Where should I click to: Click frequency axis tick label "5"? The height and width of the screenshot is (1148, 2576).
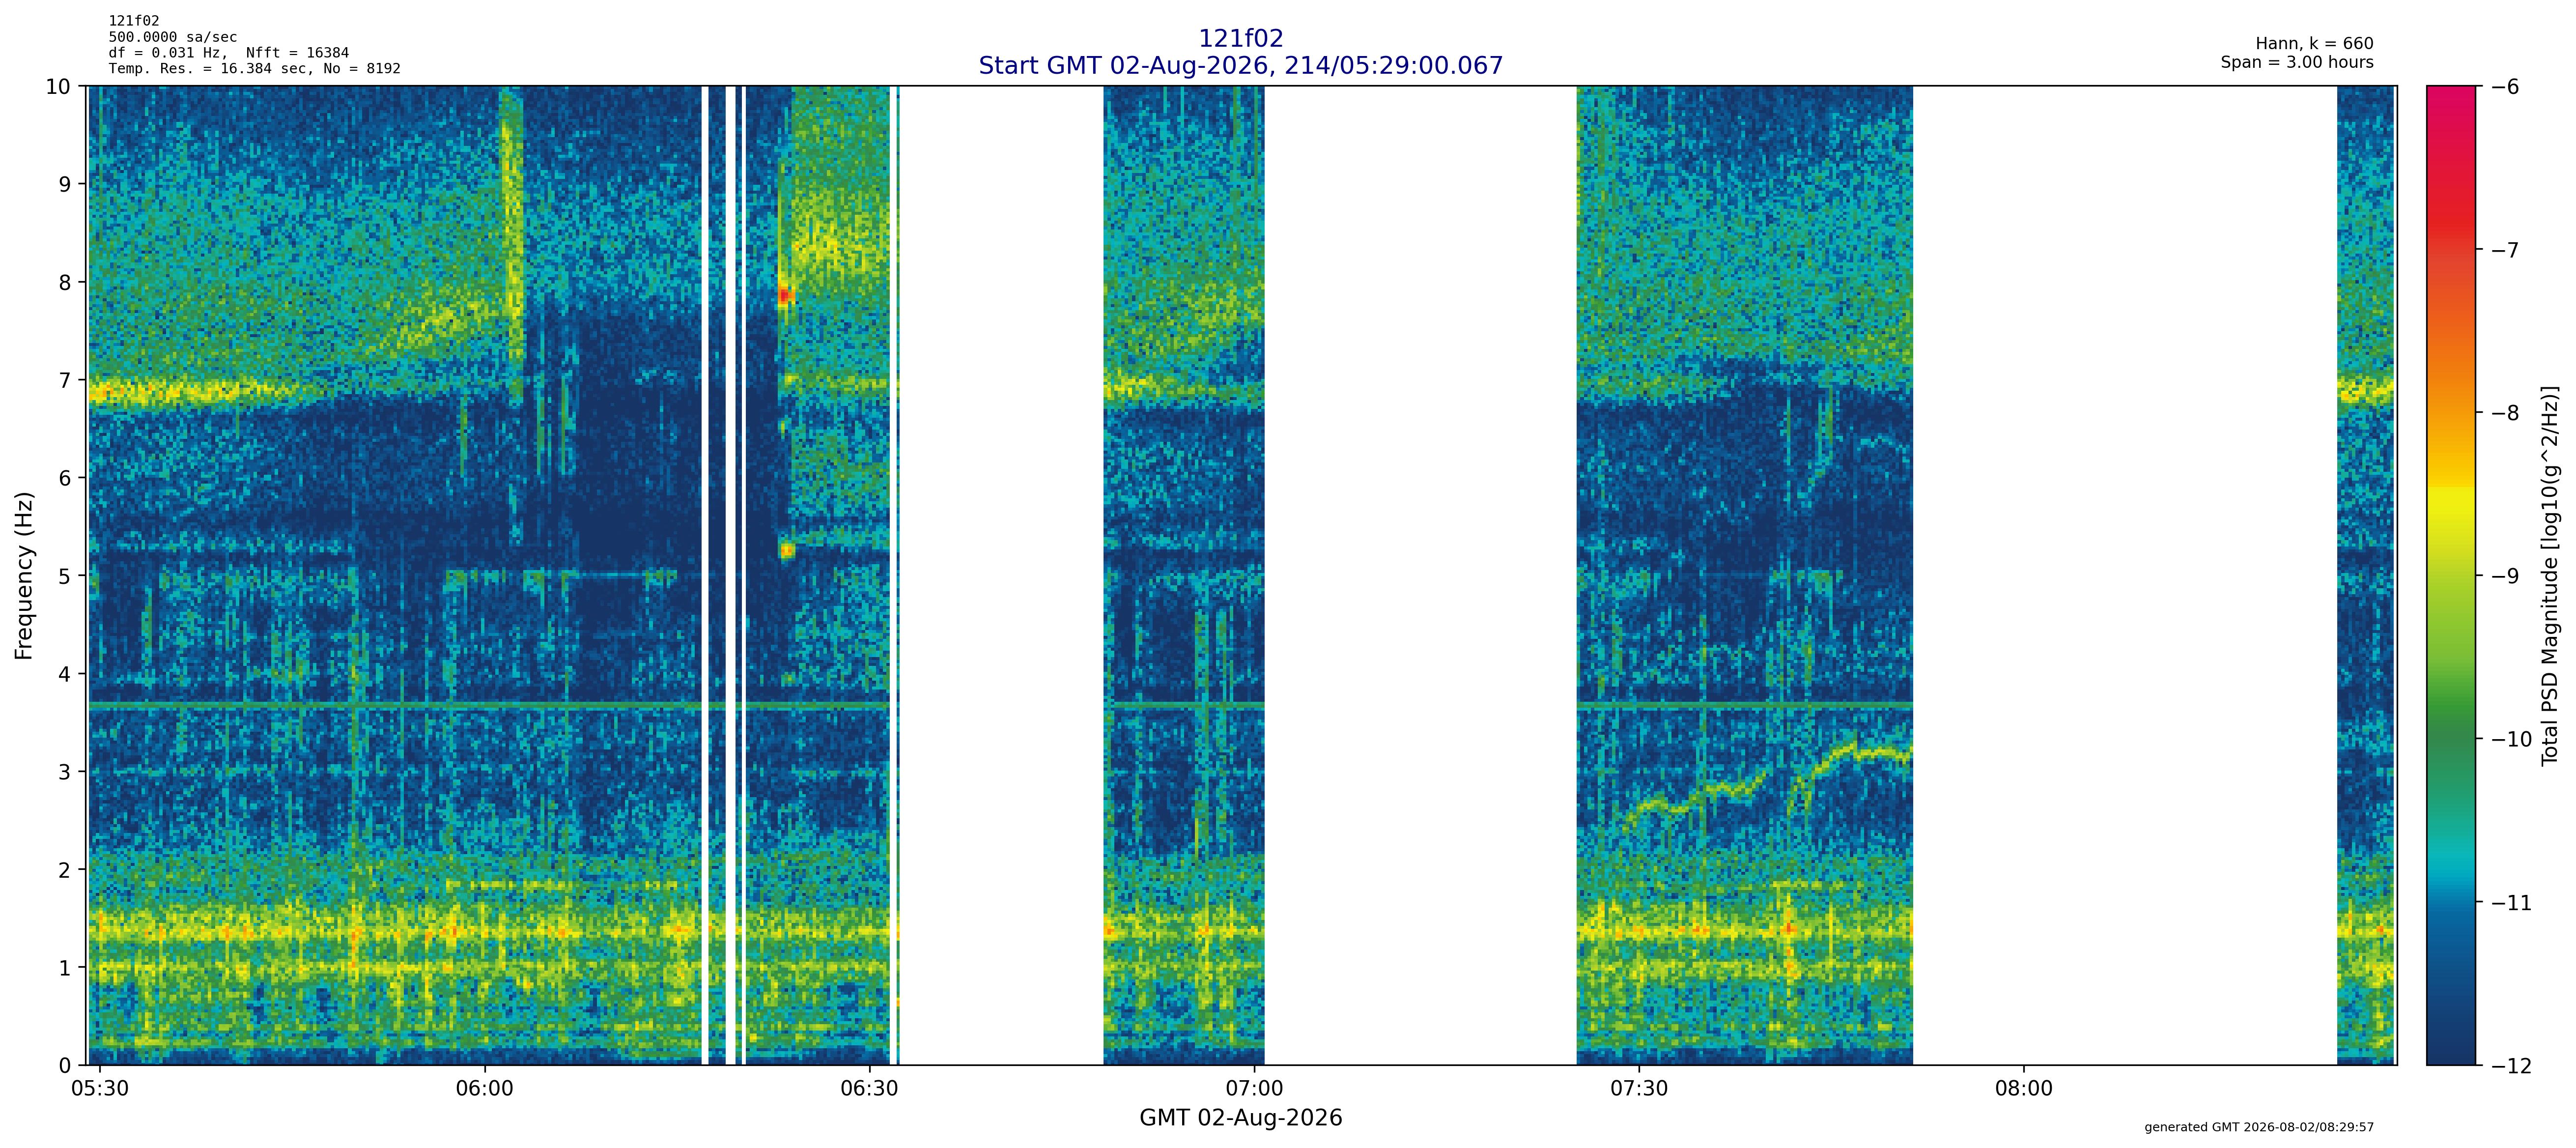pos(65,577)
